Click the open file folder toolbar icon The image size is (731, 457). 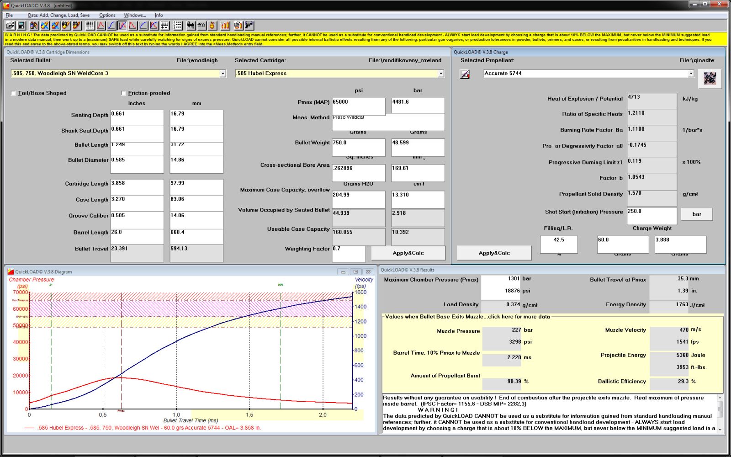(10, 26)
